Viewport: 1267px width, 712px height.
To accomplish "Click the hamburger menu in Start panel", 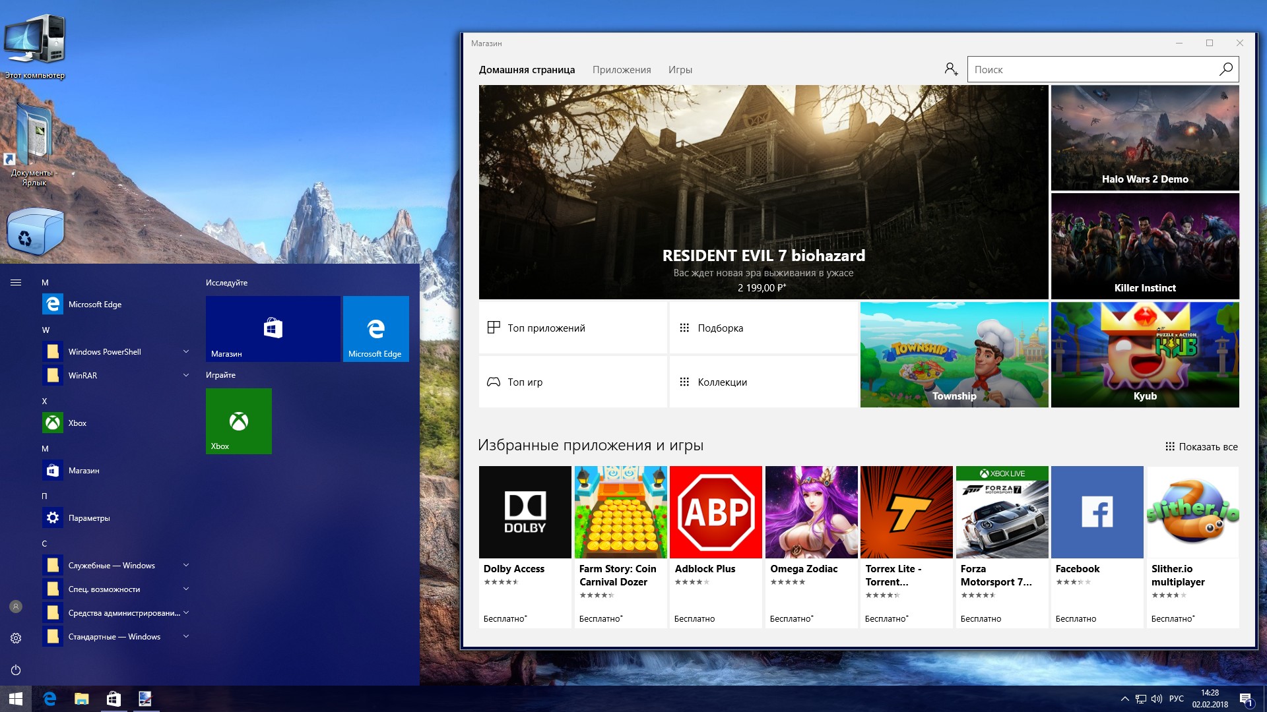I will tap(16, 283).
